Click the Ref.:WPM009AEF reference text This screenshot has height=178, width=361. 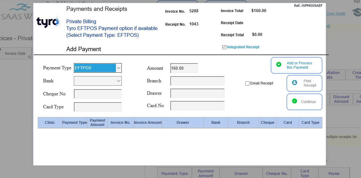pos(308,6)
